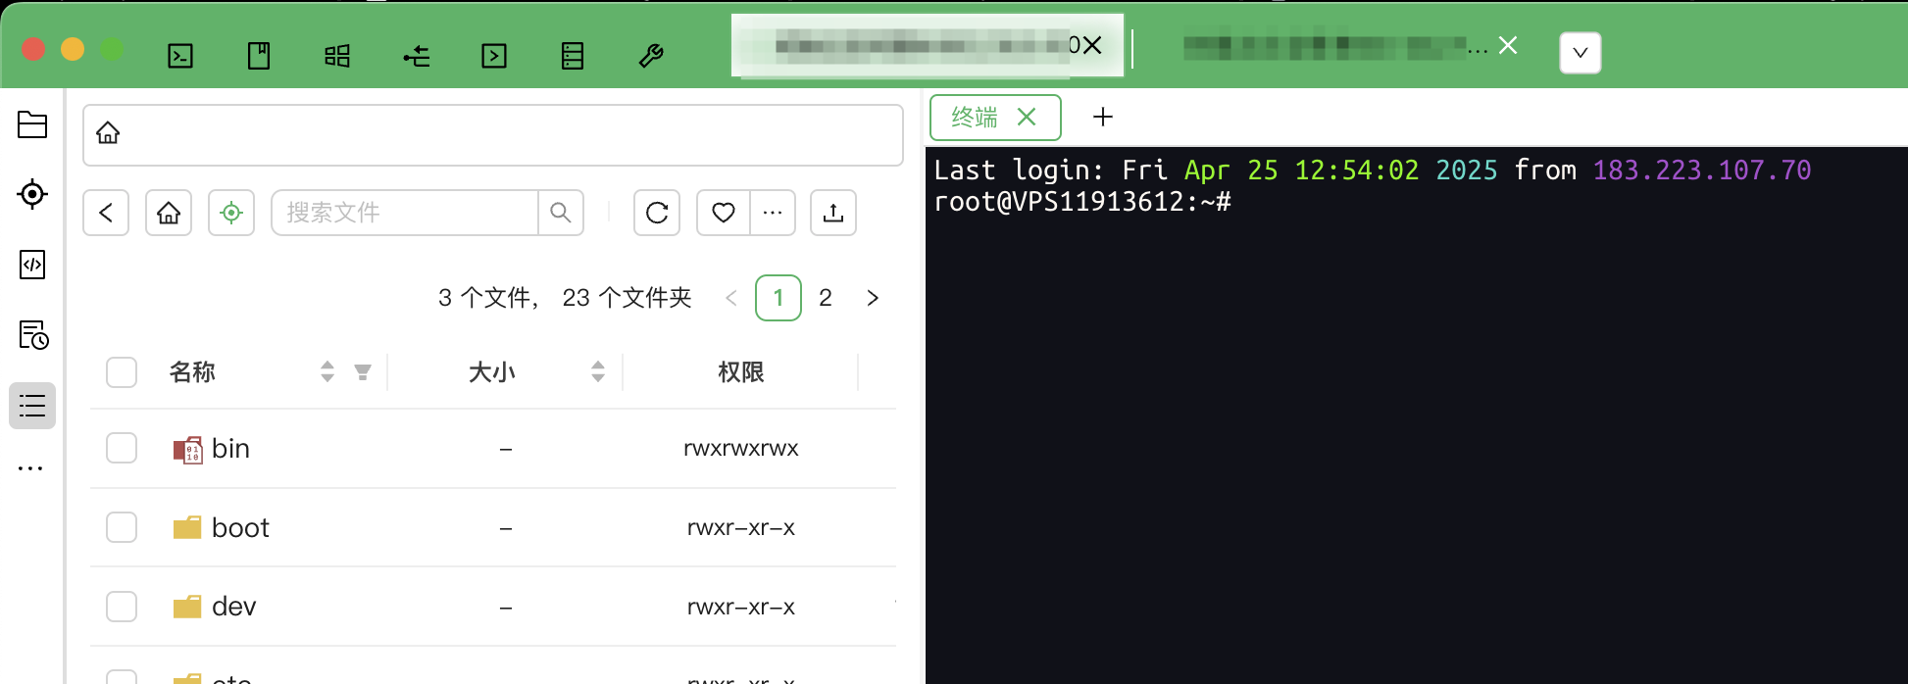Click the home icon in the path bar

[108, 132]
